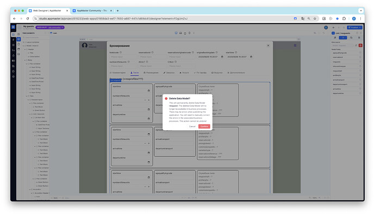
Task: Switch to the Размещение tab
Action: pos(151,73)
